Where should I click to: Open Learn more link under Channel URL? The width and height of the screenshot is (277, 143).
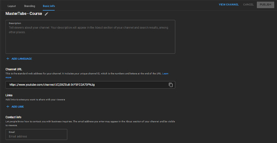click(165, 74)
